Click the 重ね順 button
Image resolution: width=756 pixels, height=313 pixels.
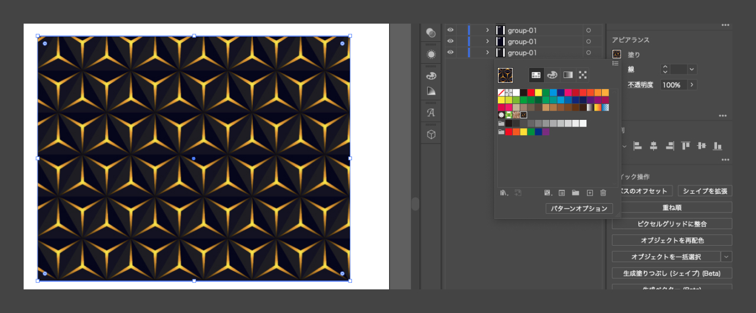tap(672, 207)
